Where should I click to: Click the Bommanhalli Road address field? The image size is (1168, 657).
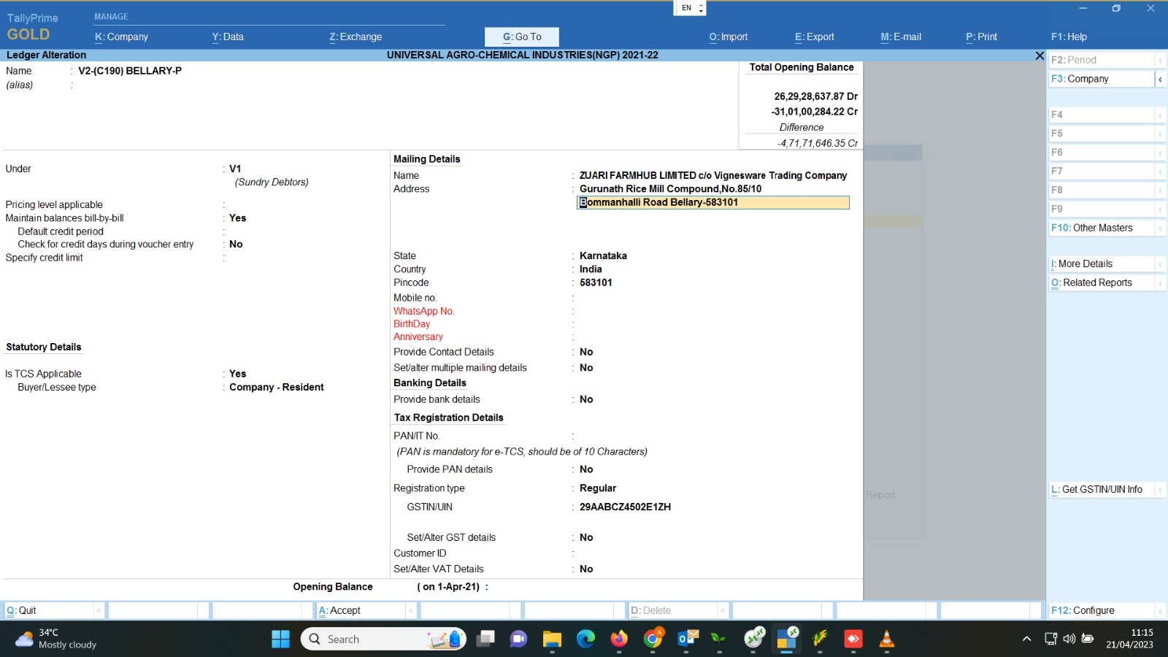pos(712,203)
